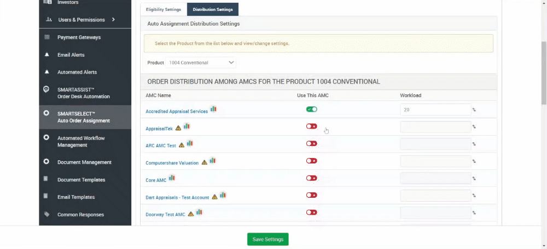
Task: Click the Common Responses tag icon
Action: pyautogui.click(x=46, y=214)
